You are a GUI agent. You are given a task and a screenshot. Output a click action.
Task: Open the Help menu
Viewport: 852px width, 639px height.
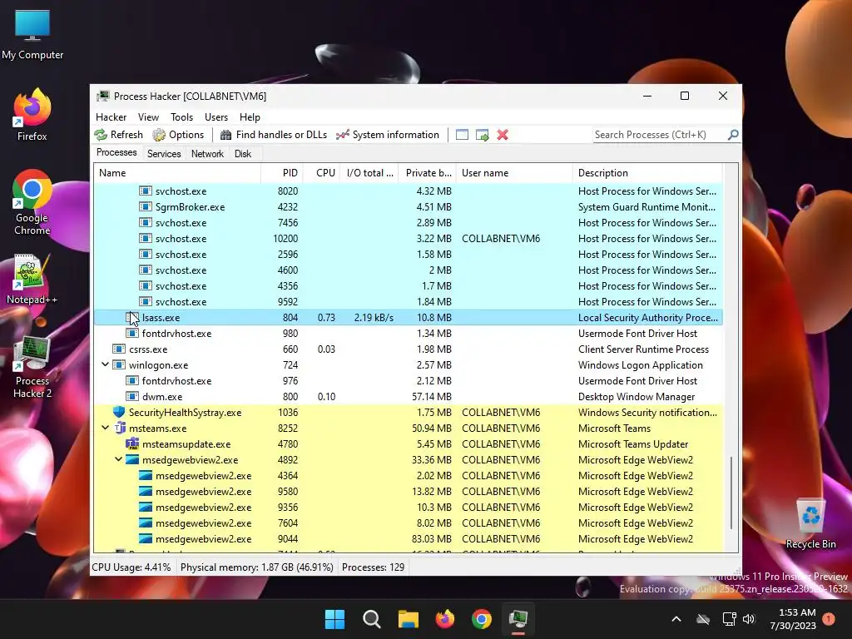(250, 117)
